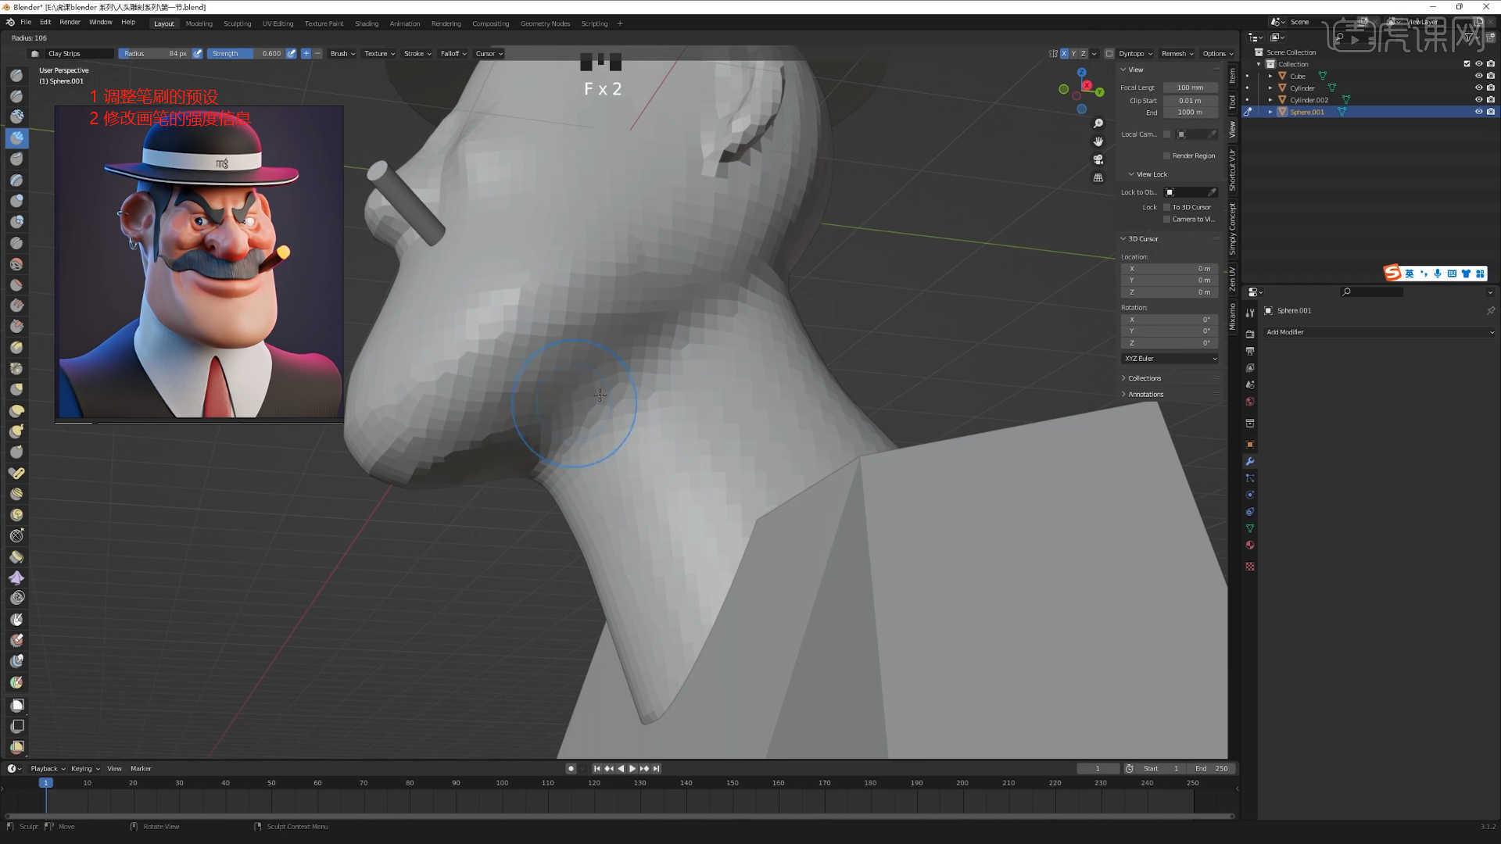
Task: Open the Render Properties tab
Action: tap(1249, 334)
